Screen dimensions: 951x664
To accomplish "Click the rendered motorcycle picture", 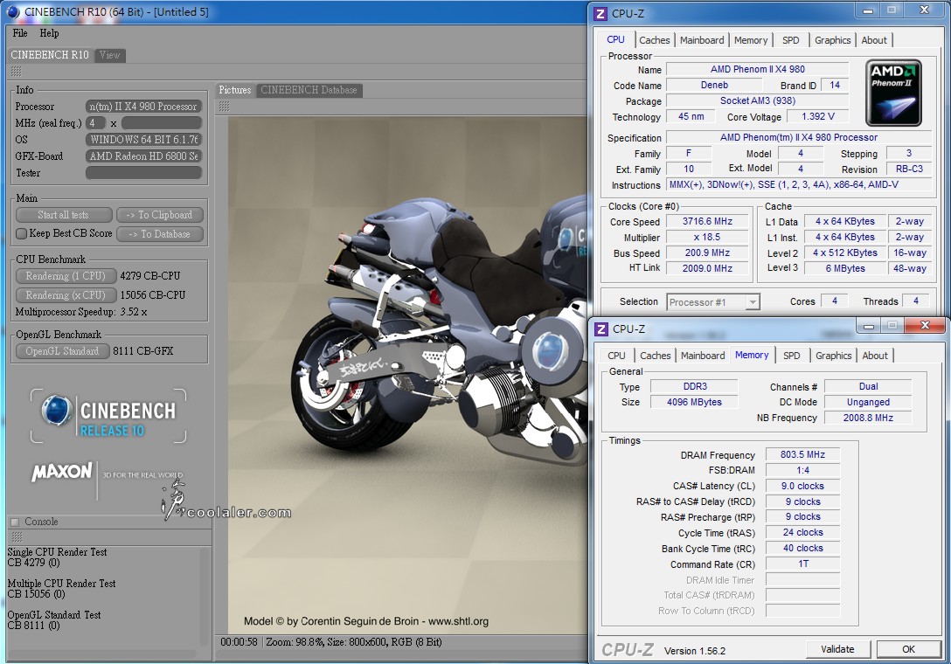I will pyautogui.click(x=408, y=374).
